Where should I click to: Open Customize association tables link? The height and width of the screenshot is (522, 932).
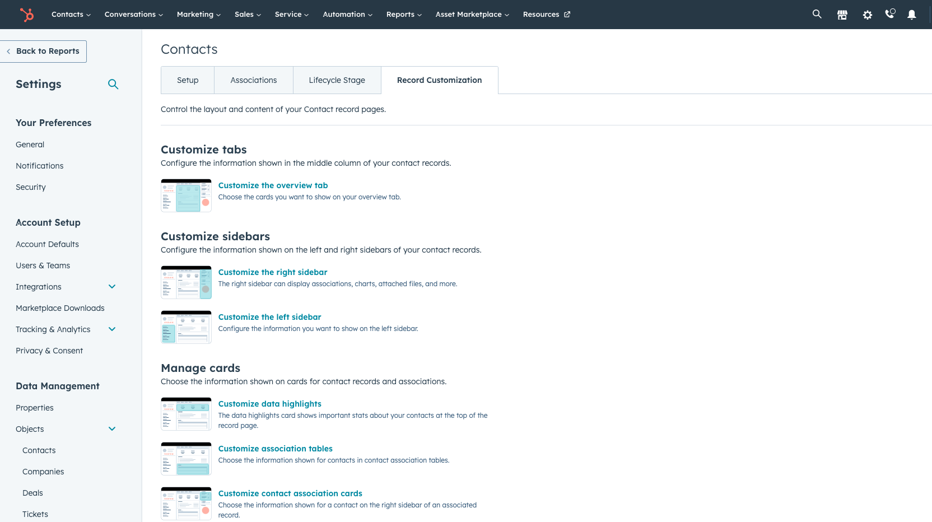(x=276, y=449)
